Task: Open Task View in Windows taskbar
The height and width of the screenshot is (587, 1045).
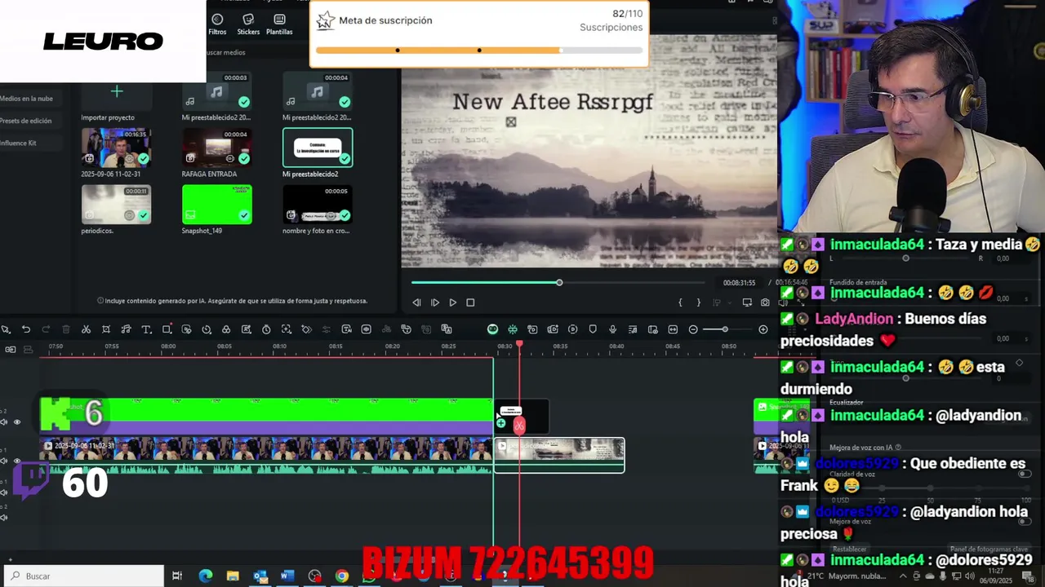Action: coord(177,576)
